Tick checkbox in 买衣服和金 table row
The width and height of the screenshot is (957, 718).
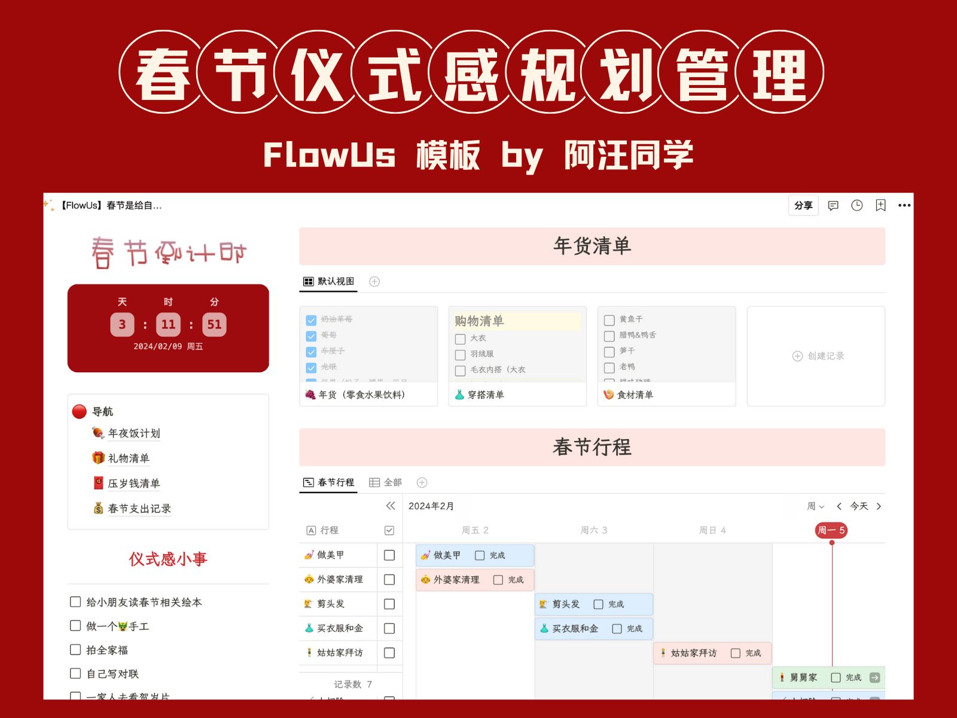point(389,628)
